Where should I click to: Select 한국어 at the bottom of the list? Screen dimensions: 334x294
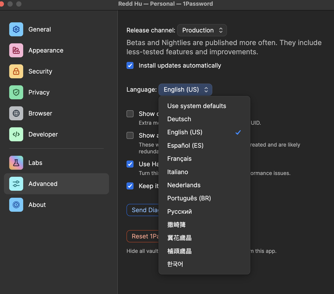205,264
